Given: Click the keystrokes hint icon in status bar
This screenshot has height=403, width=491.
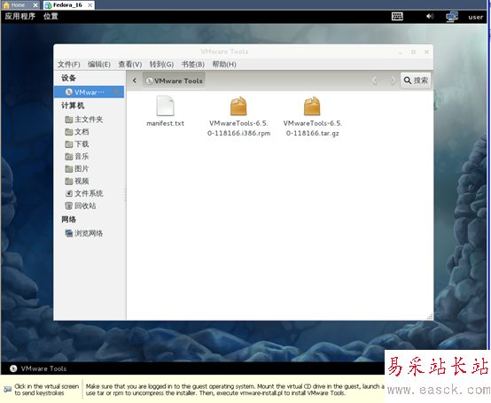Looking at the screenshot, I should tap(7, 389).
